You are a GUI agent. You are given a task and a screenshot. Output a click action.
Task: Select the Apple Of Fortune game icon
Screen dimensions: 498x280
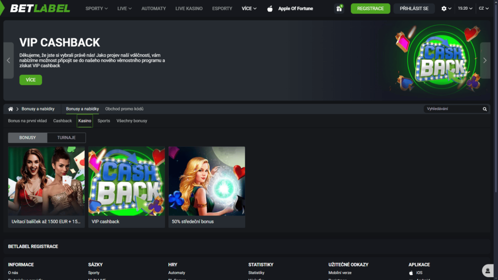[x=270, y=8]
